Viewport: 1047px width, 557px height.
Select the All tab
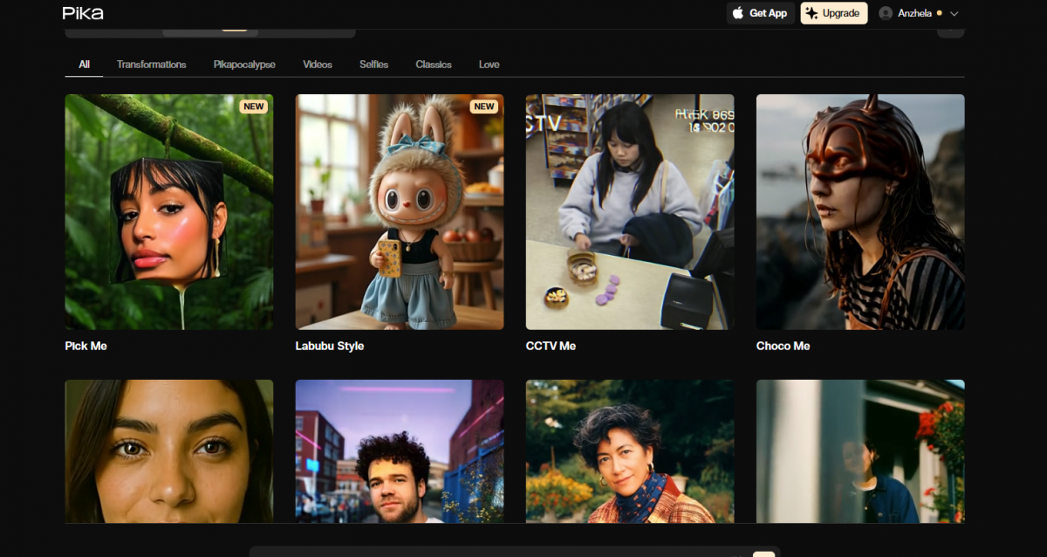(84, 65)
